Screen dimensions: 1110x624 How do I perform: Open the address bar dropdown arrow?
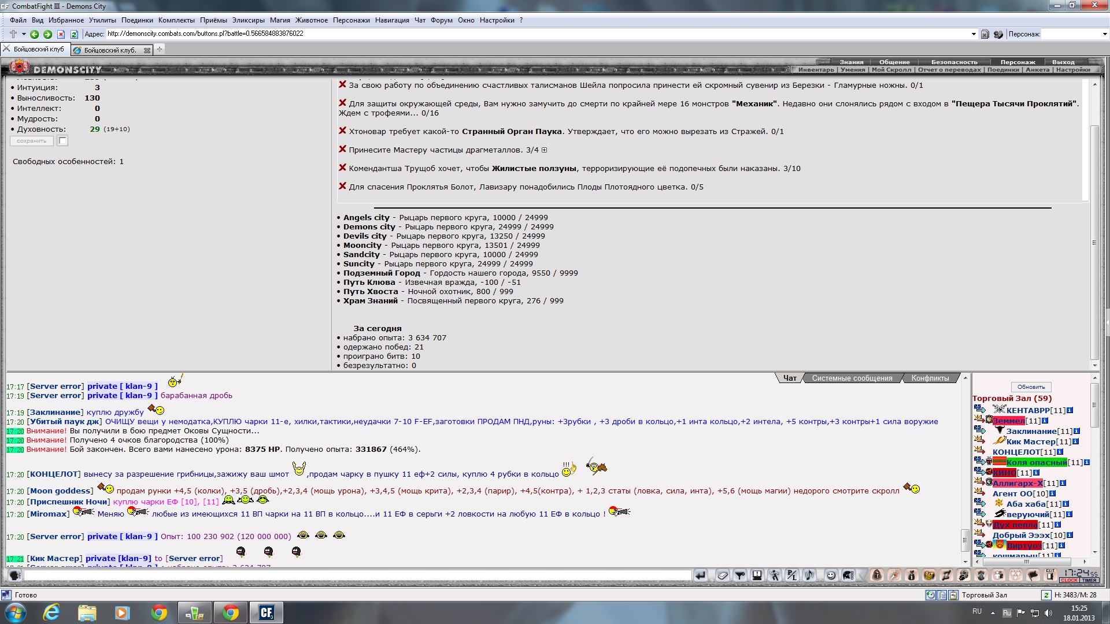pos(974,34)
